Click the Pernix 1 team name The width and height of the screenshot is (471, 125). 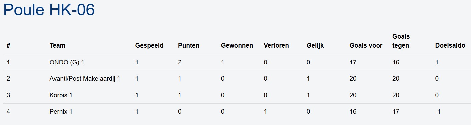[61, 112]
